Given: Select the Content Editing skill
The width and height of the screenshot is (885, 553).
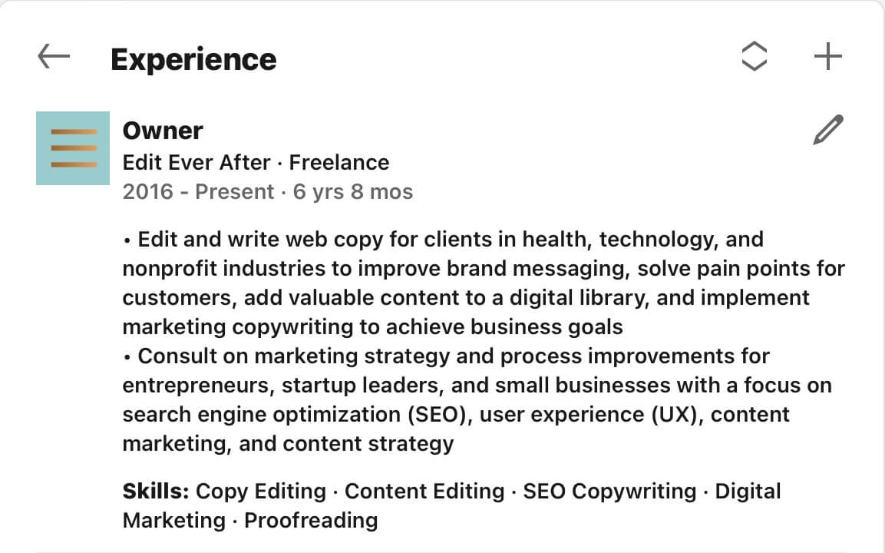Looking at the screenshot, I should (424, 492).
